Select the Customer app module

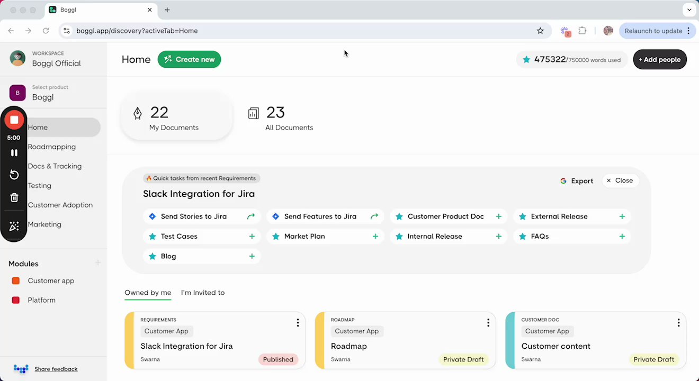[51, 281]
